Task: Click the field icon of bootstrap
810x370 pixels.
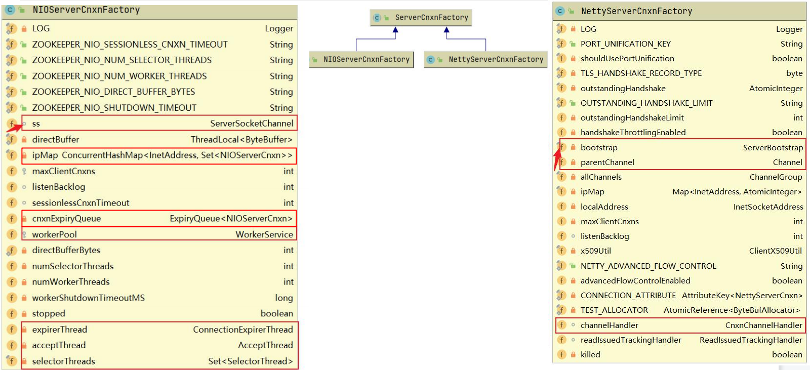Action: click(561, 147)
